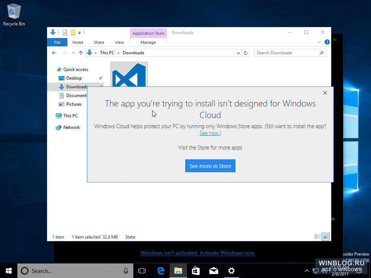Click the search magnifier icon
The image size is (371, 278).
point(321,53)
